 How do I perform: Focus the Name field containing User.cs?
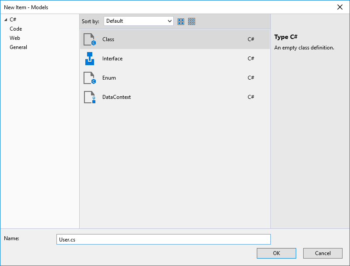(x=164, y=239)
